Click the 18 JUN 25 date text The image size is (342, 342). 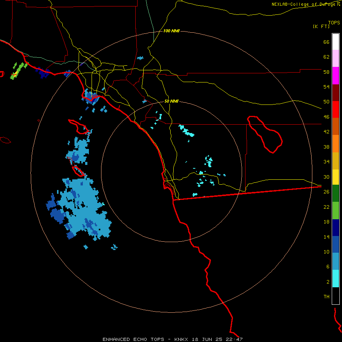point(207,339)
